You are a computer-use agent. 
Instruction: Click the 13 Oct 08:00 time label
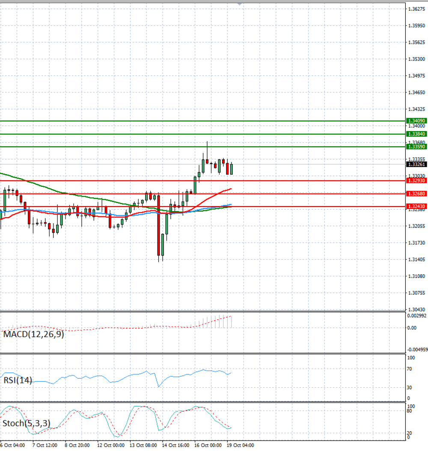pos(143,445)
